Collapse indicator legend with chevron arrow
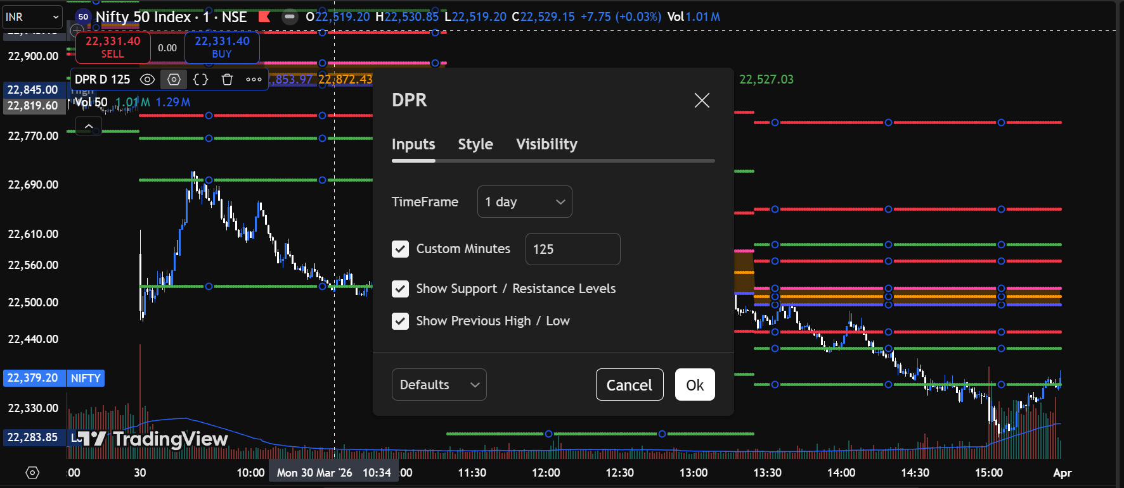 pyautogui.click(x=89, y=127)
